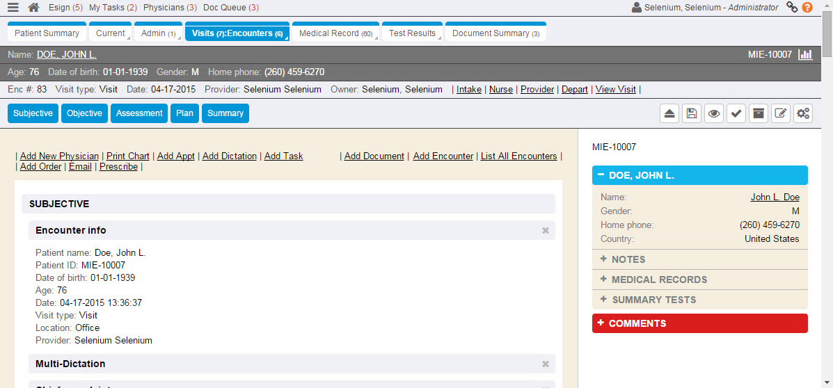Collapse the DOE, JOHN L. panel
This screenshot has height=388, width=833.
[x=601, y=175]
